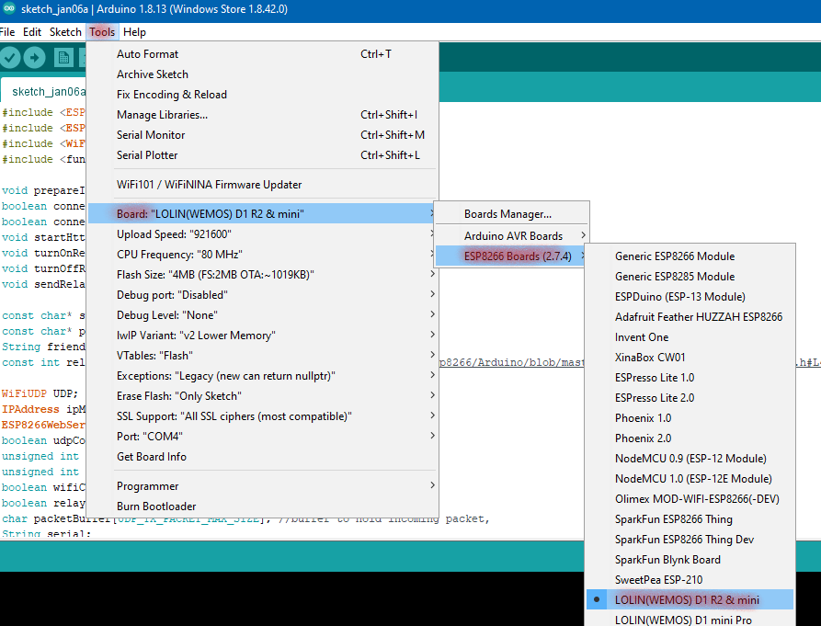Launch WiFi101 / WiFiNINA Firmware Updater
This screenshot has height=626, width=821.
point(262,185)
